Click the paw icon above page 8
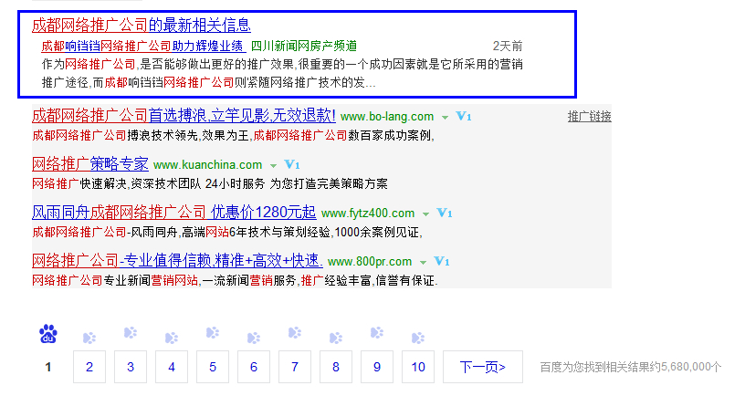This screenshot has height=396, width=745. tap(336, 339)
